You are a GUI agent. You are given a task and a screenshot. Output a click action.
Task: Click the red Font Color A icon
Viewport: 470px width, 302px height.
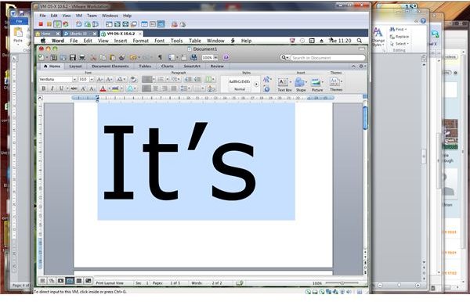tap(103, 88)
